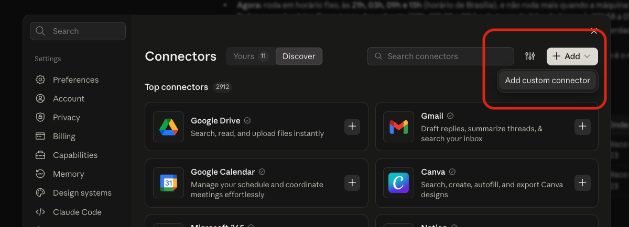Open Design systems settings
The height and width of the screenshot is (227, 629).
tap(82, 193)
